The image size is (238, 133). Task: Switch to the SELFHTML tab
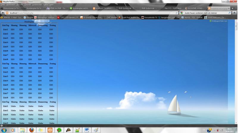[195, 8]
